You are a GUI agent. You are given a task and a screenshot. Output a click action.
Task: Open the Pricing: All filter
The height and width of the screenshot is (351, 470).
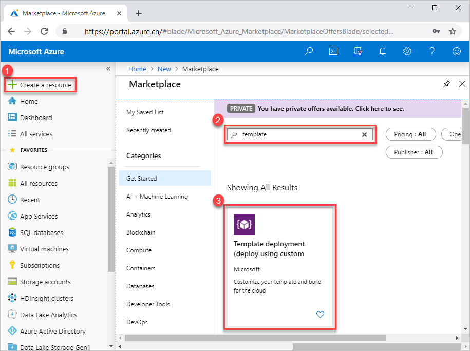click(410, 134)
